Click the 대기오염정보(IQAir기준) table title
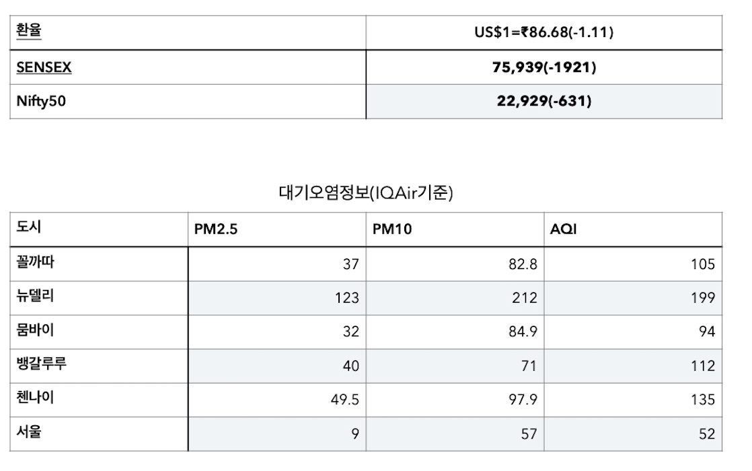The image size is (752, 471). tap(365, 193)
